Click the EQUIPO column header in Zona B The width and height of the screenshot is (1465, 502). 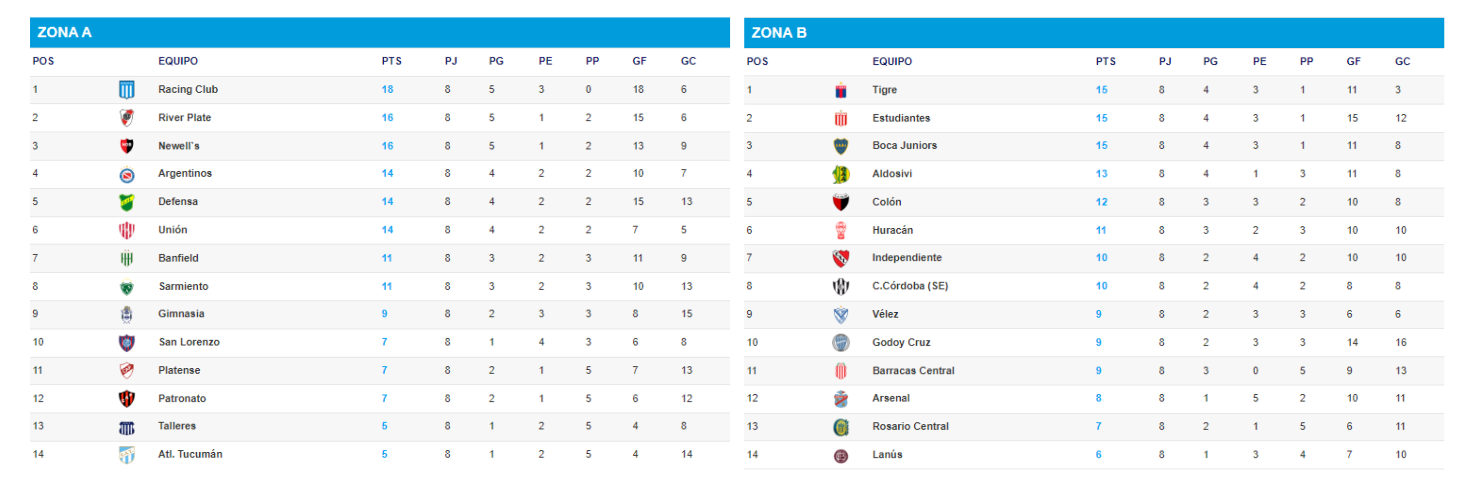tap(892, 61)
